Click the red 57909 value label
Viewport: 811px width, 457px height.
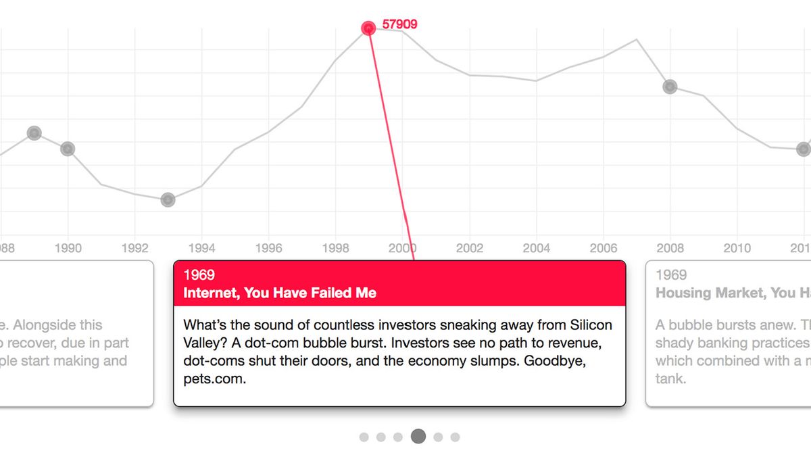click(399, 24)
